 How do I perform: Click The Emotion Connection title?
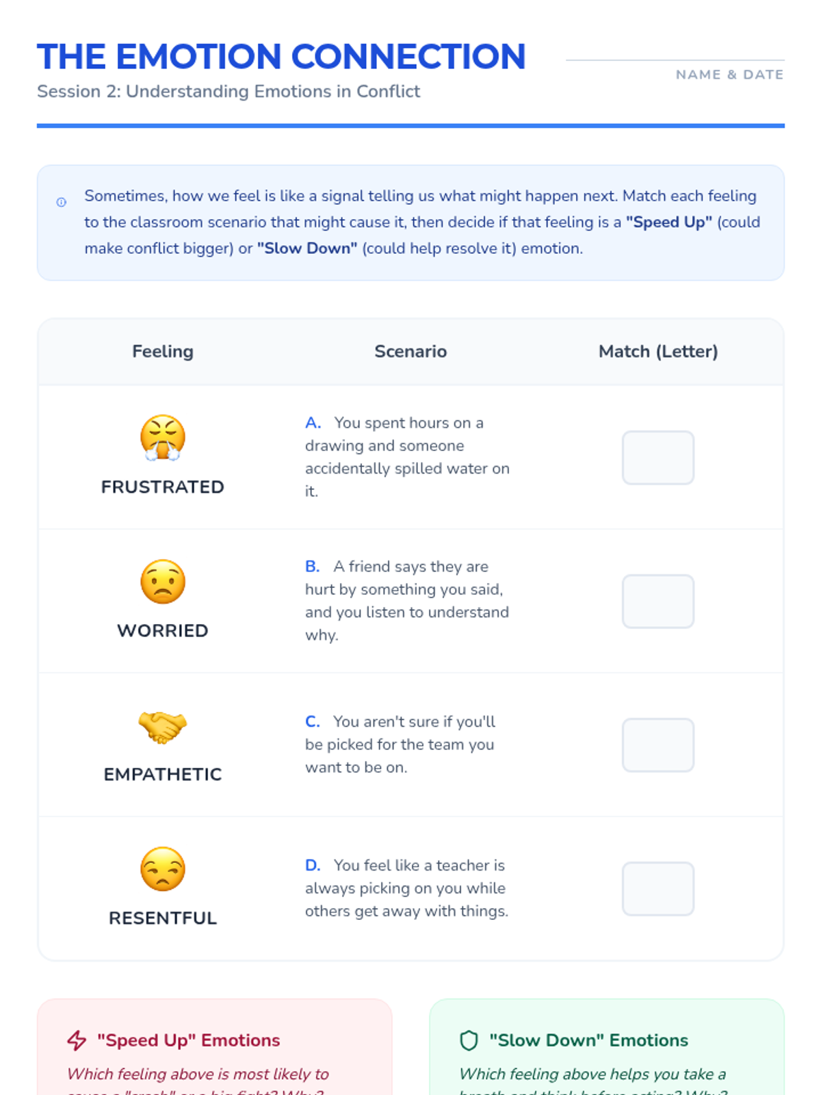pyautogui.click(x=281, y=57)
